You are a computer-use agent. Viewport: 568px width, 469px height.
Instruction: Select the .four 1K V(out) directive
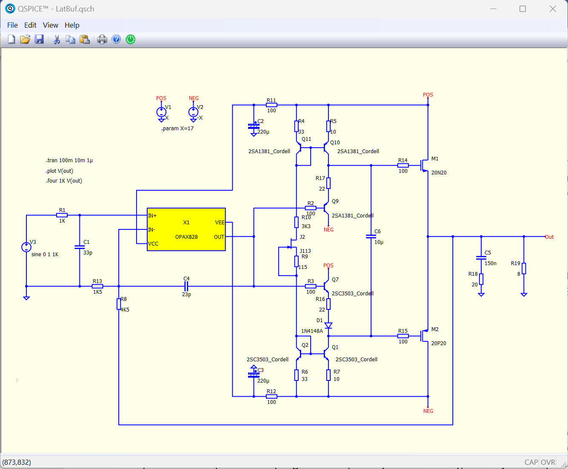pos(64,180)
